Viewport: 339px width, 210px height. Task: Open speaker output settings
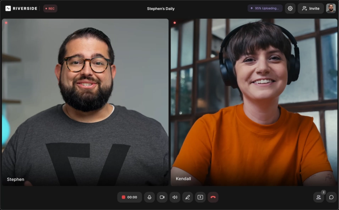tap(175, 197)
